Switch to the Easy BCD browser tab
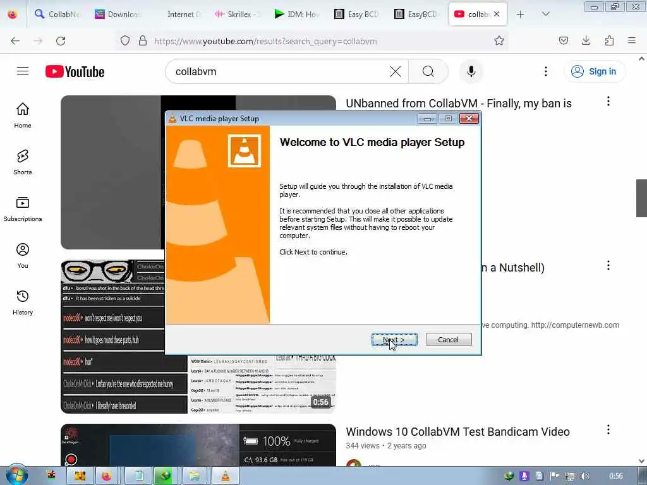Viewport: 647px width, 485px height. (357, 14)
